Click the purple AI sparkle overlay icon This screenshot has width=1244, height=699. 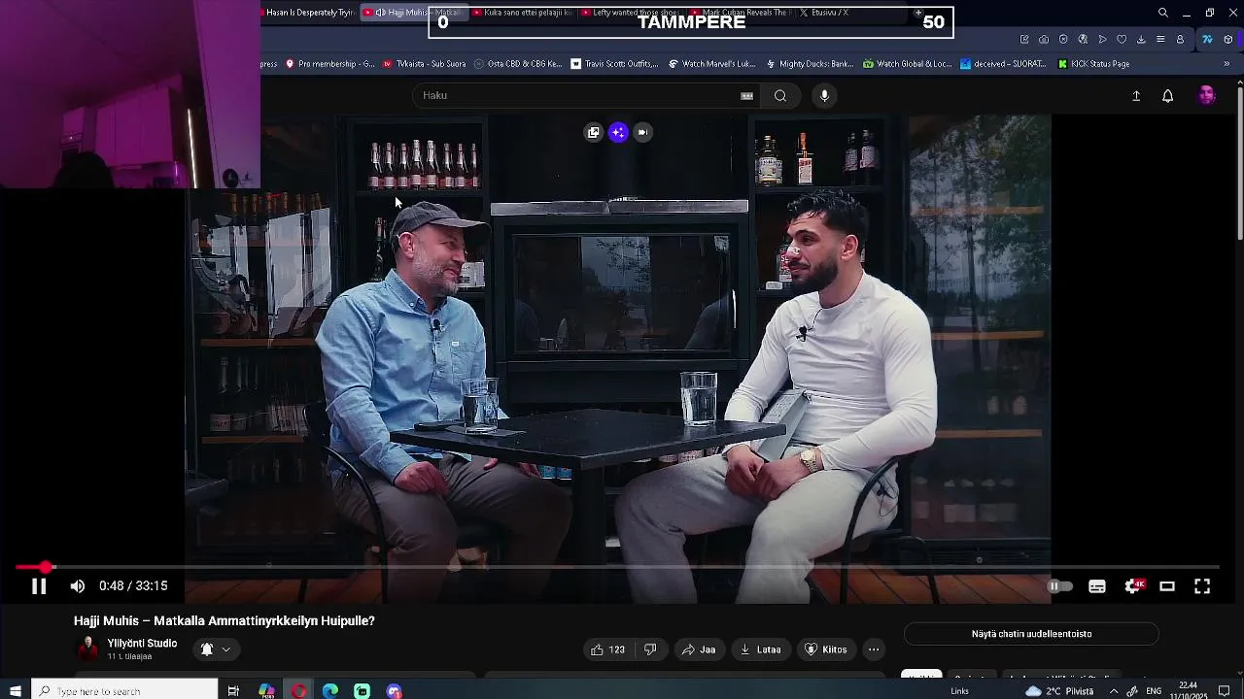tap(619, 132)
